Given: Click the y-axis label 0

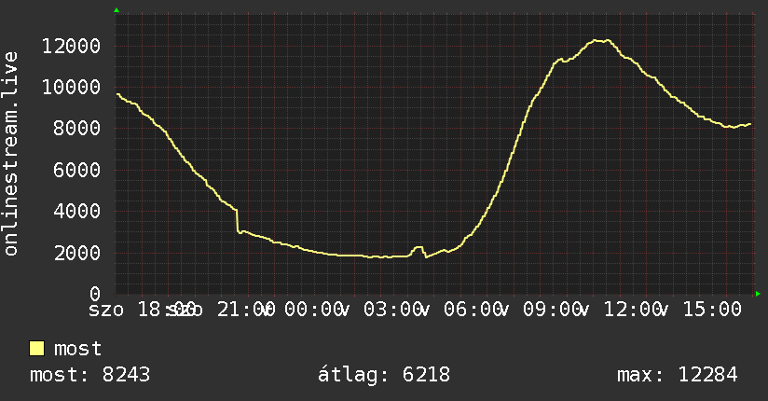Looking at the screenshot, I should (x=95, y=294).
